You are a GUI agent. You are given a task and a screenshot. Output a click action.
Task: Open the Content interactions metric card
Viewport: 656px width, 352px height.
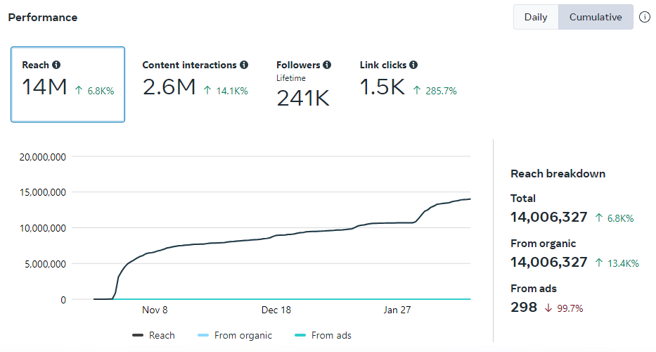(x=195, y=81)
